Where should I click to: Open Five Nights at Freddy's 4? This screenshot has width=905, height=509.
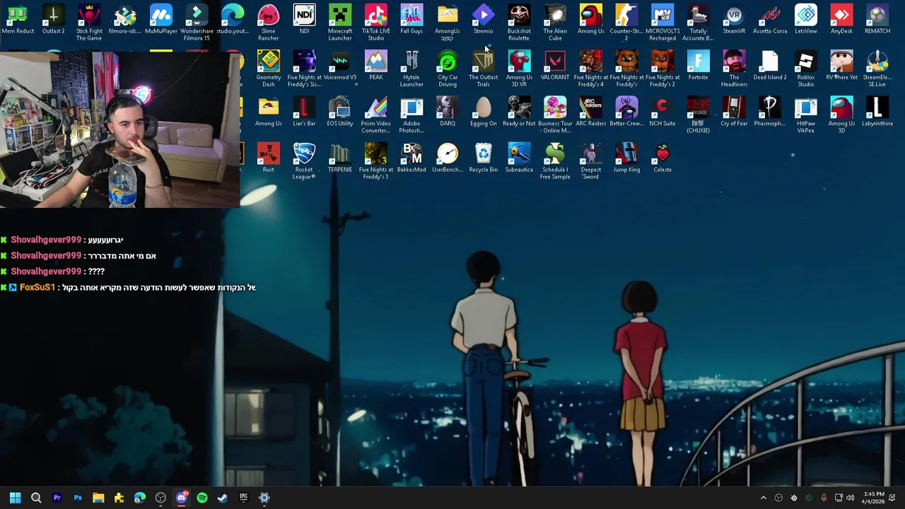[x=591, y=69]
